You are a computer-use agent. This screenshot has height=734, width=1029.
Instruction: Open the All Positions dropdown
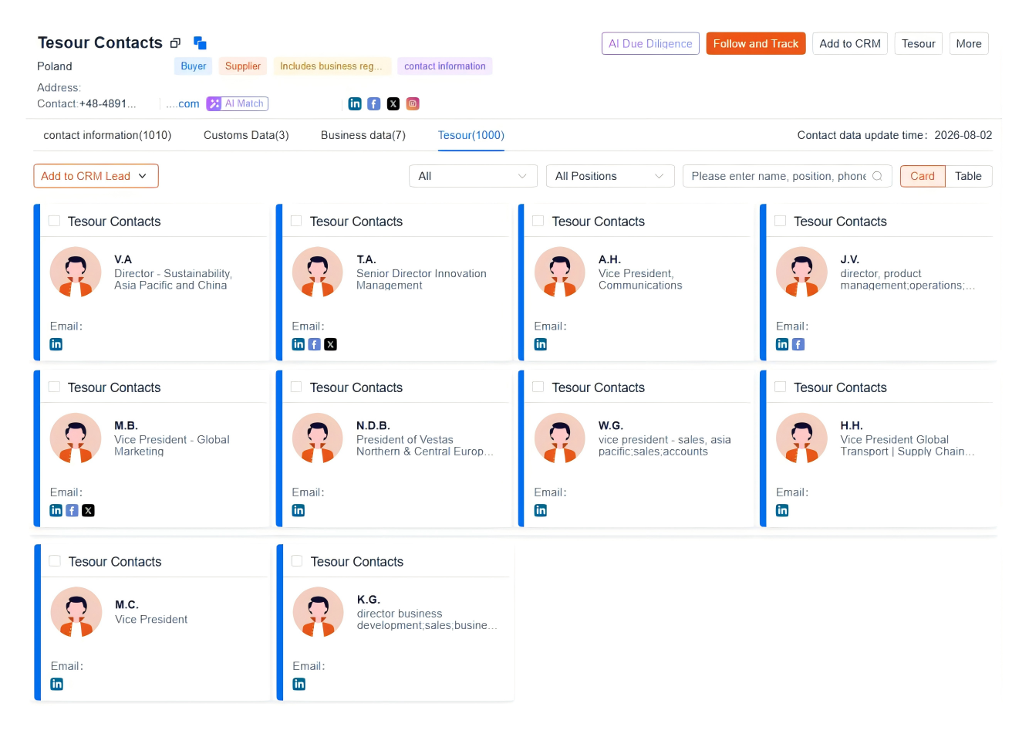point(609,176)
